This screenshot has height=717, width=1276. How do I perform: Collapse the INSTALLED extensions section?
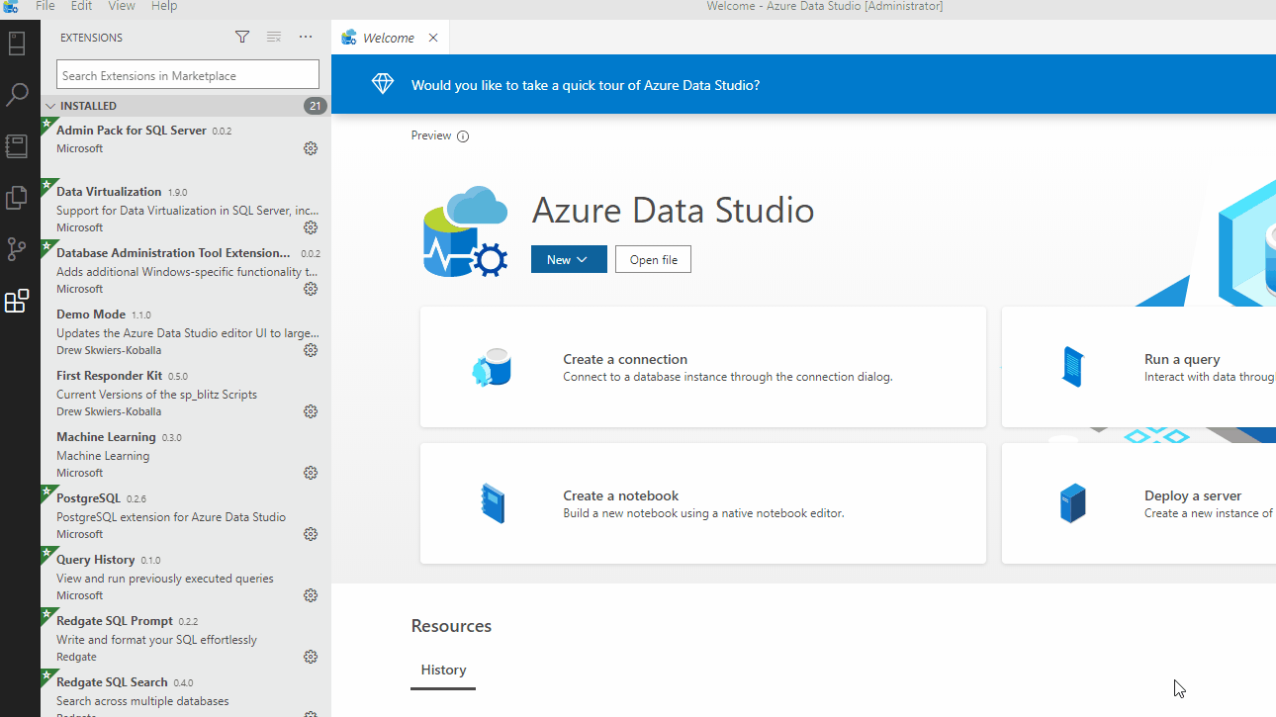coord(50,106)
